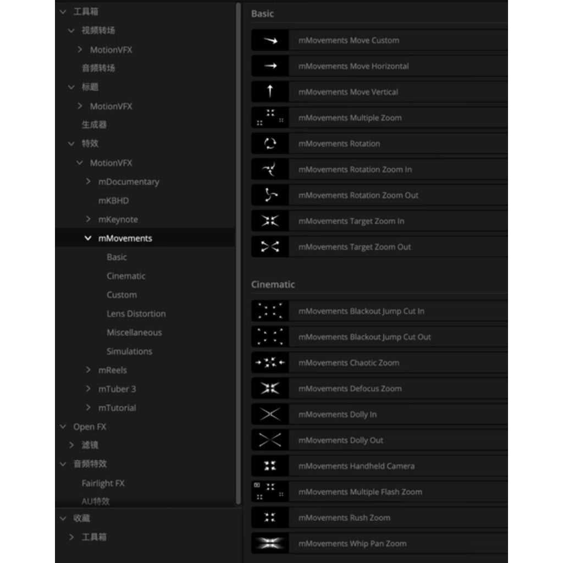Select the mKBHD pack
The width and height of the screenshot is (563, 563).
113,200
